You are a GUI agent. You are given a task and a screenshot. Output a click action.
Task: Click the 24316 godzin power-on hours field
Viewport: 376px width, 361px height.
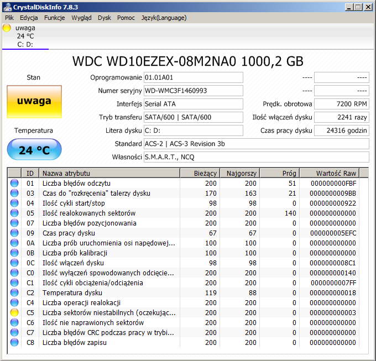342,130
